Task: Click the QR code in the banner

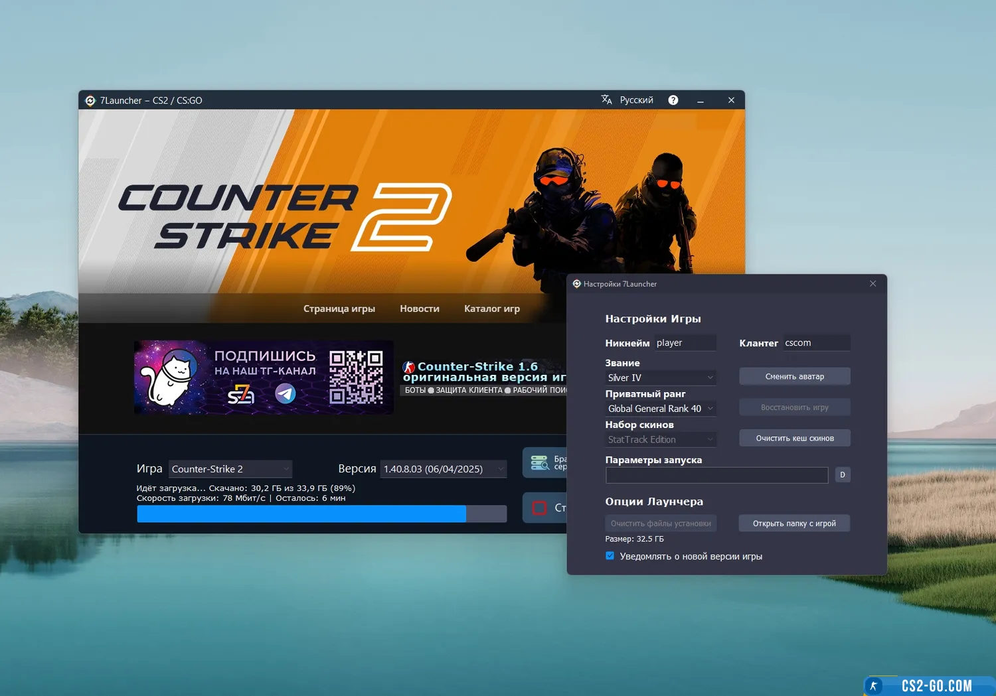Action: [x=357, y=378]
